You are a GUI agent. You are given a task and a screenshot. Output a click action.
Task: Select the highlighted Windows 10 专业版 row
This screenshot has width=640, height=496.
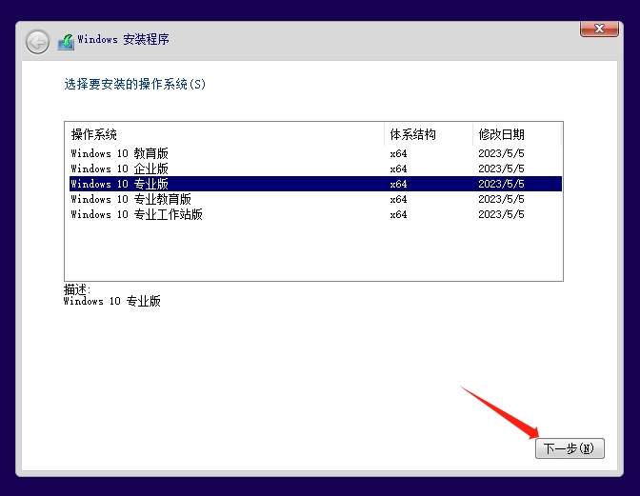tap(315, 184)
